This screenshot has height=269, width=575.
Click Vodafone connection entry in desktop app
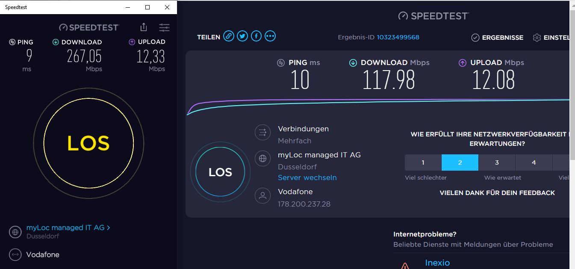point(43,254)
